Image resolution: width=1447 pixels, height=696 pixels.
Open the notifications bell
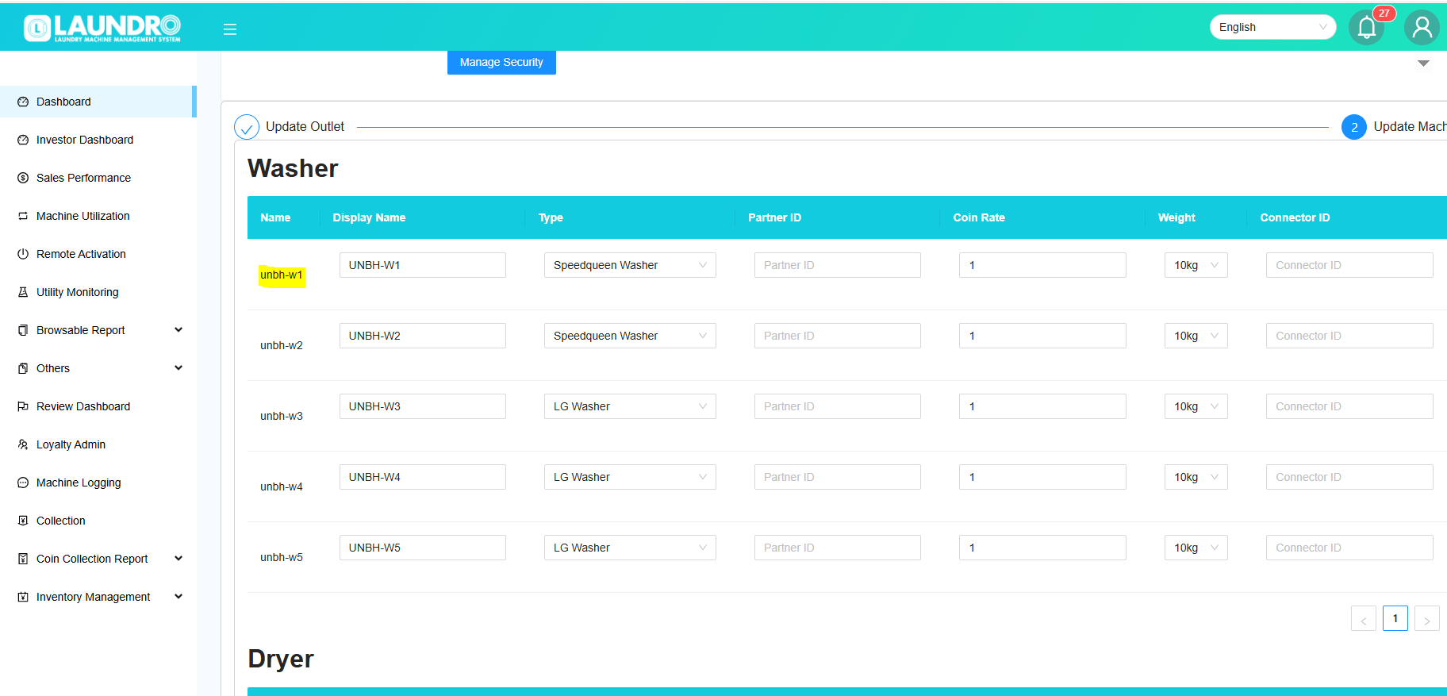1366,28
